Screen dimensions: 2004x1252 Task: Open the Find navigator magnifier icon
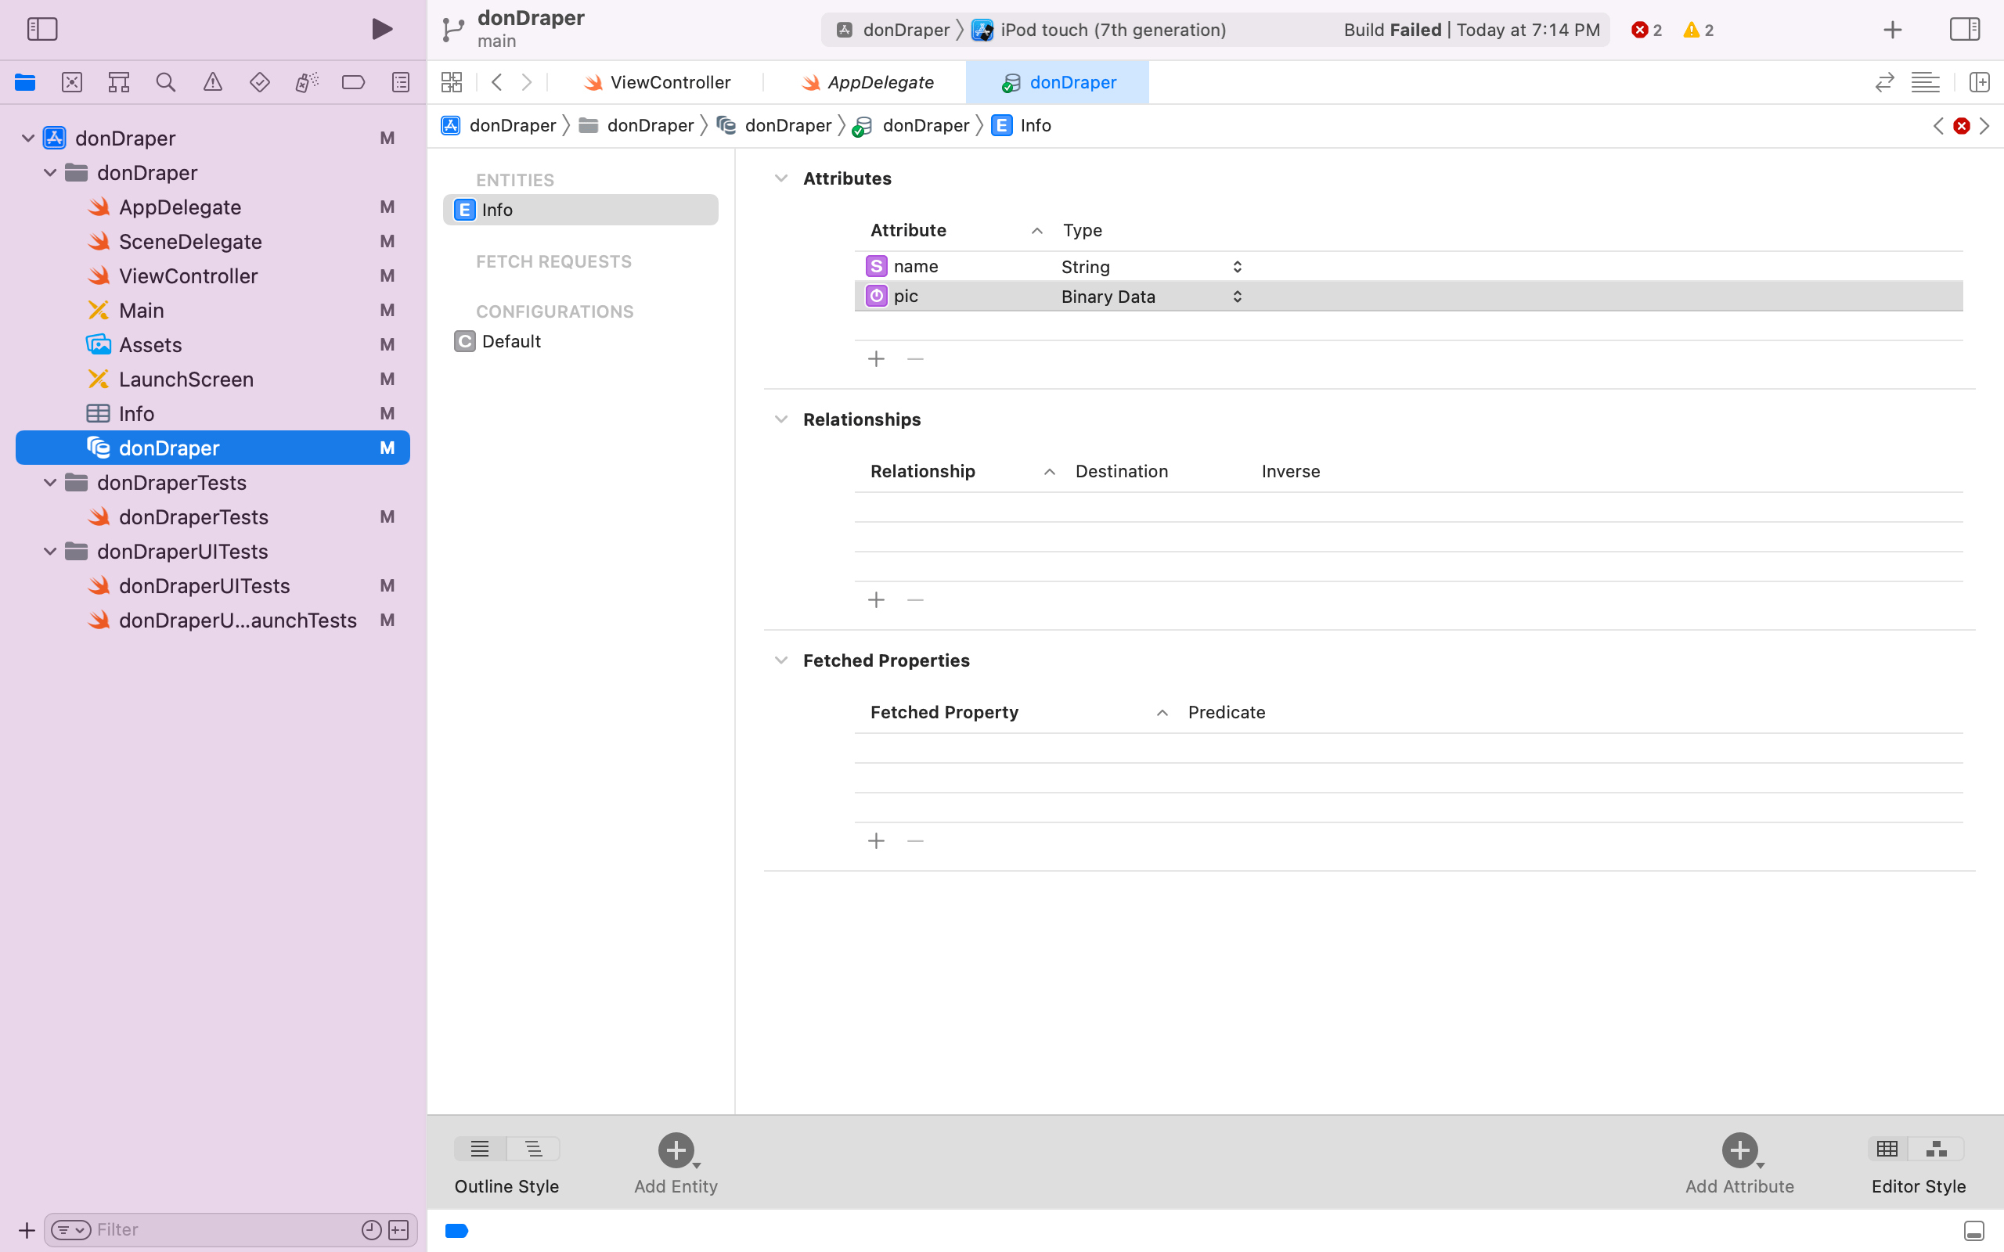point(166,82)
